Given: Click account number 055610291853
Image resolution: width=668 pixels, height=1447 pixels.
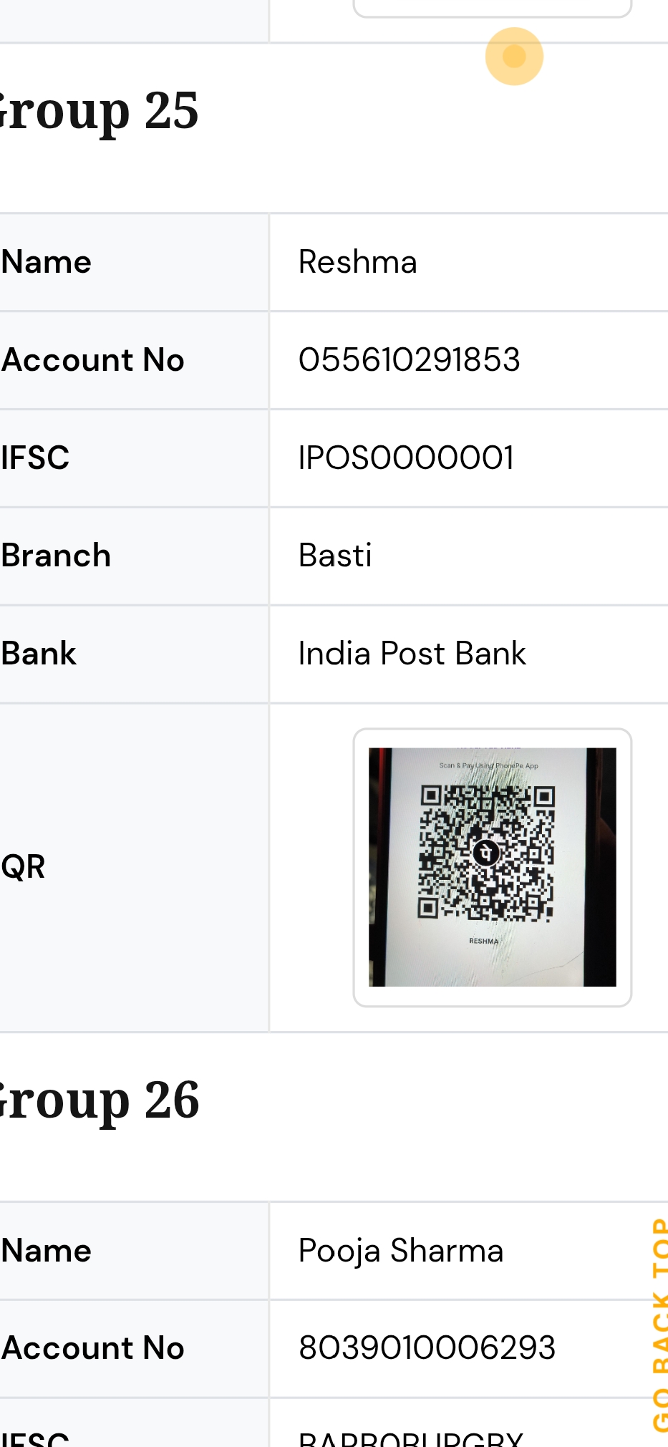Looking at the screenshot, I should 409,360.
